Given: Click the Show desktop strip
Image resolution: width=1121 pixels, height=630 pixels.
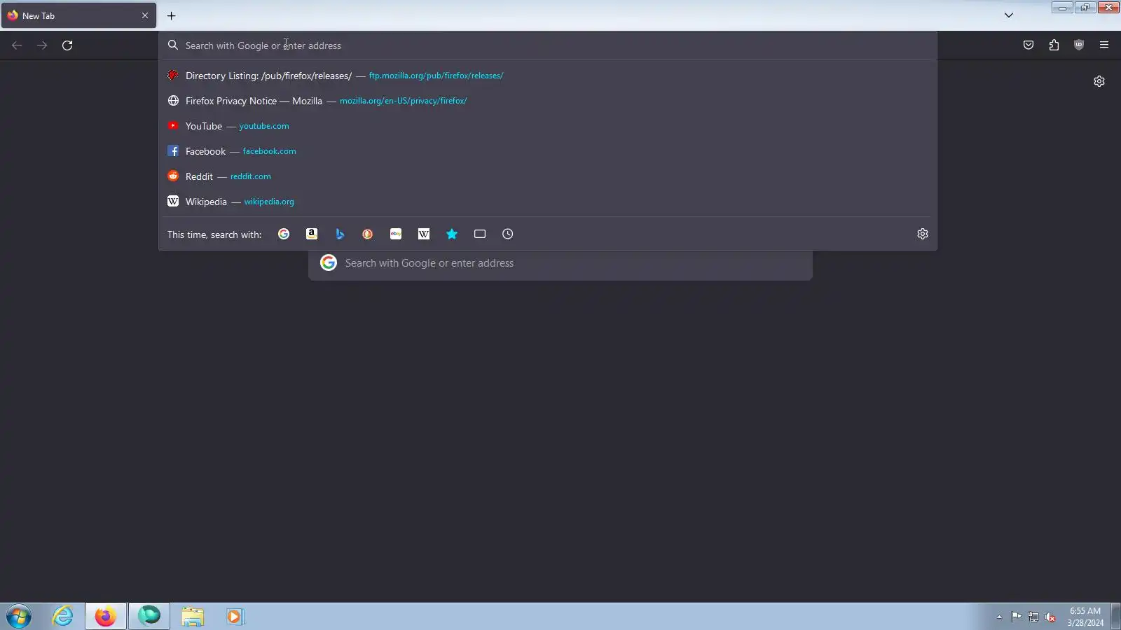Looking at the screenshot, I should [1116, 617].
